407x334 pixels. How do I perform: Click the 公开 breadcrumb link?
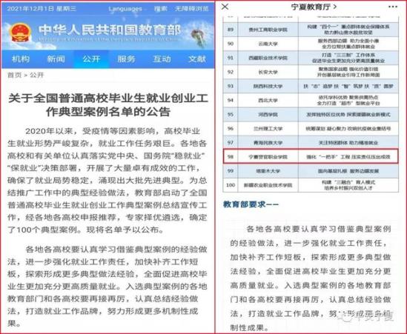click(x=37, y=76)
